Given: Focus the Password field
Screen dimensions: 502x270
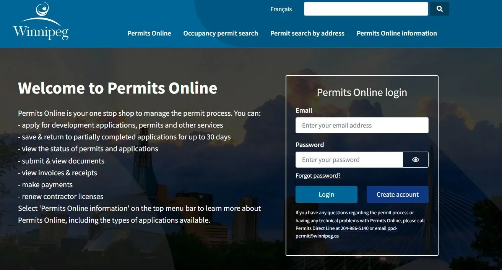Looking at the screenshot, I should click(x=349, y=160).
